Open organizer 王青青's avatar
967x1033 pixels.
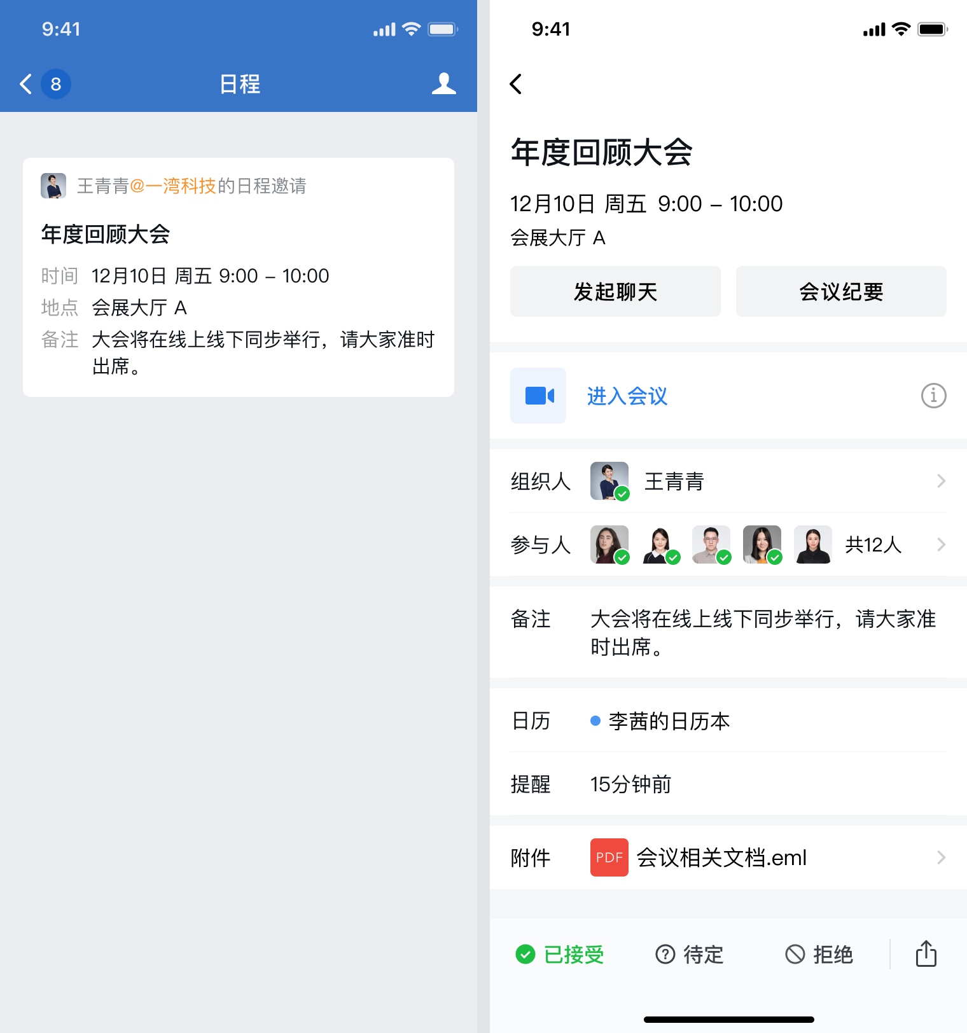tap(609, 481)
